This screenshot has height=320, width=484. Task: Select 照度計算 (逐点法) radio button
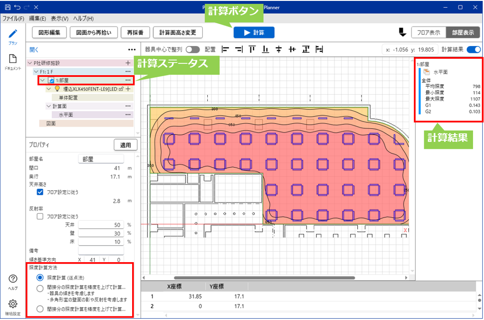[x=40, y=277]
